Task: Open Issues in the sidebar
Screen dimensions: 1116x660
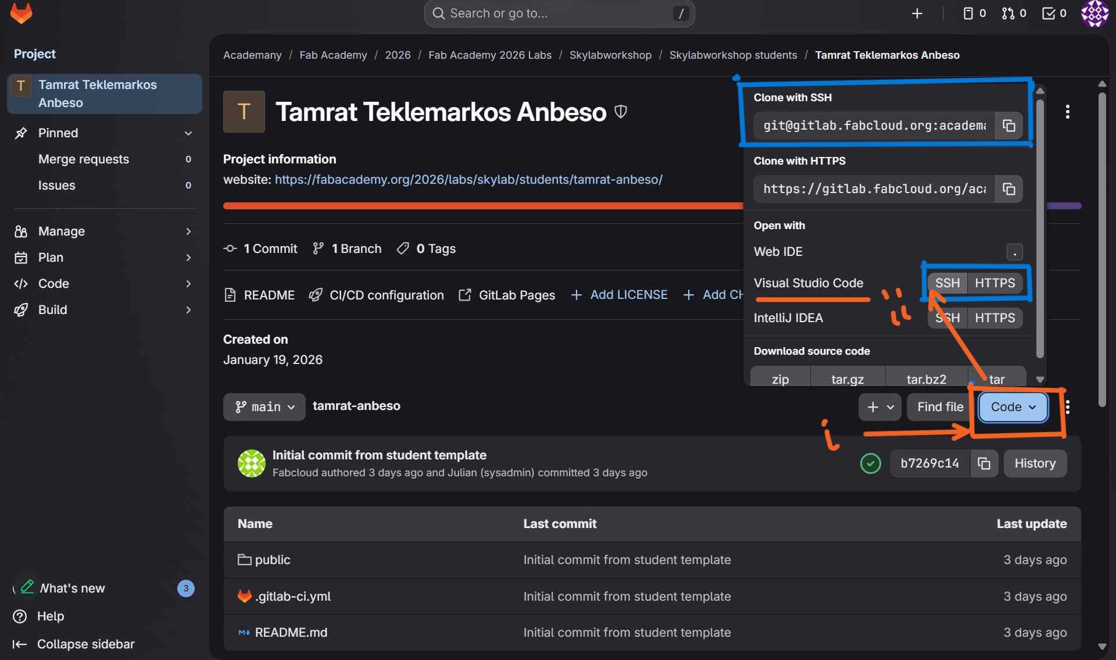Action: (x=56, y=185)
